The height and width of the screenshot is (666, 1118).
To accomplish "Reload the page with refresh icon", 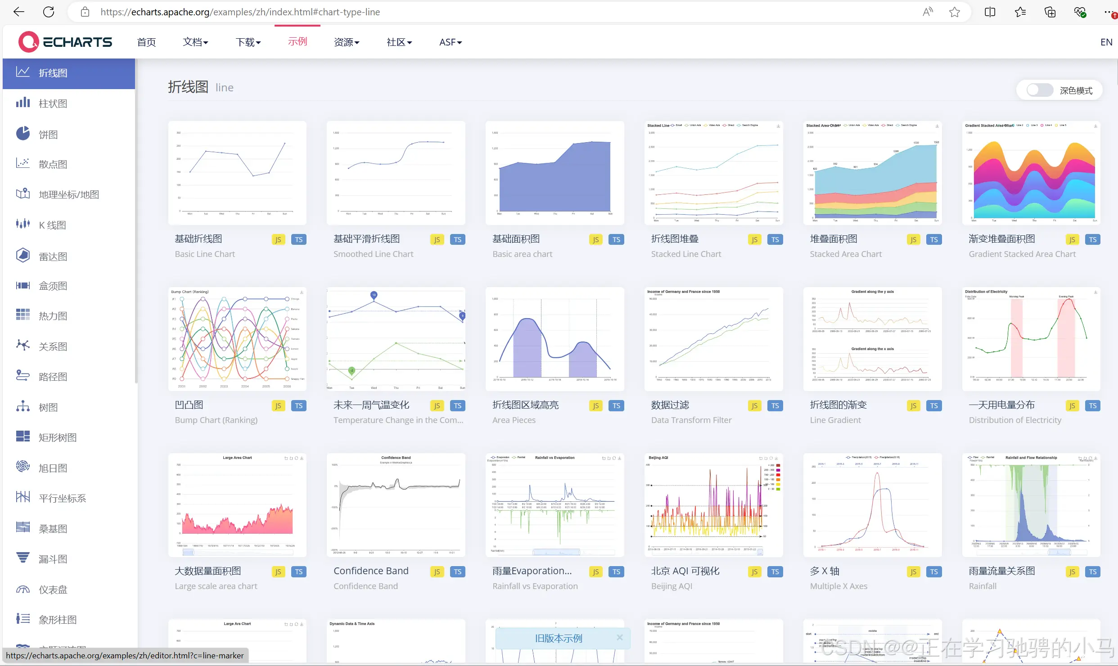I will pyautogui.click(x=49, y=12).
